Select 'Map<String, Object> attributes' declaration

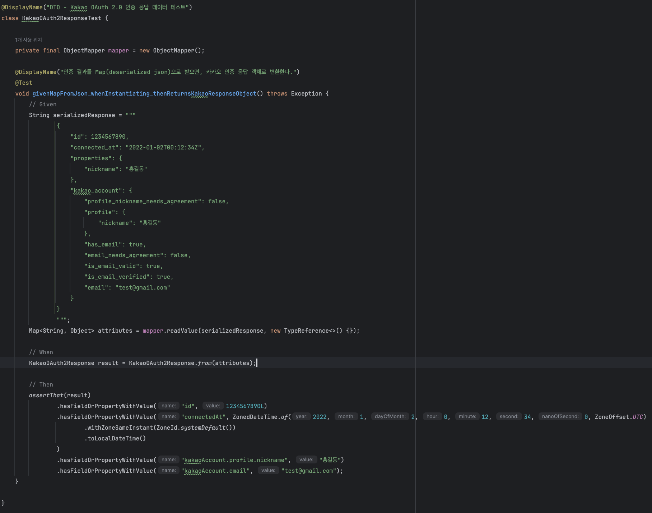coord(80,331)
